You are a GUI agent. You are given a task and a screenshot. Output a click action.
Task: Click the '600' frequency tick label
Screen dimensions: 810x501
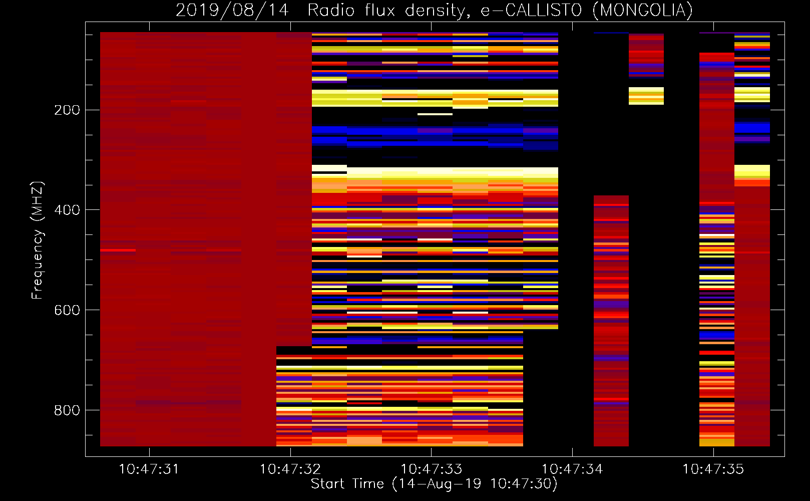67,310
